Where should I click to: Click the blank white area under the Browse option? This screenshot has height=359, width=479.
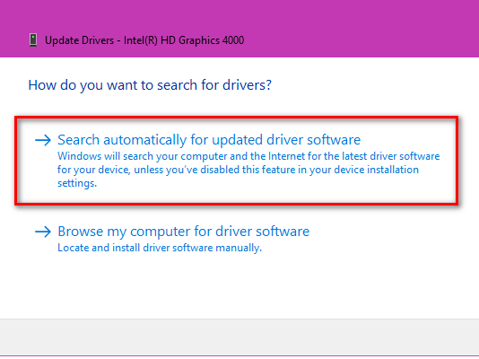[x=239, y=285]
